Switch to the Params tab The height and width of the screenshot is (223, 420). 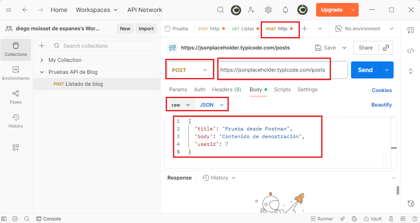point(178,90)
